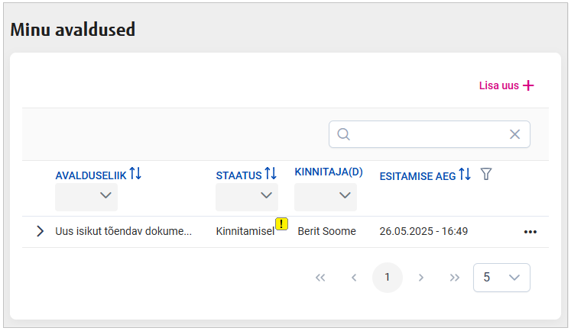Clear the search field with X
This screenshot has height=331, width=571.
click(514, 134)
